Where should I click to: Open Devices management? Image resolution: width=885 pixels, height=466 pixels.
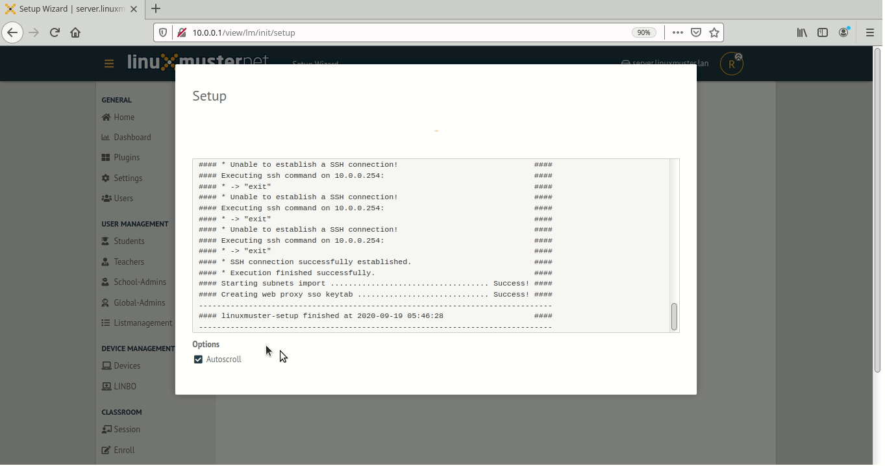(x=126, y=365)
